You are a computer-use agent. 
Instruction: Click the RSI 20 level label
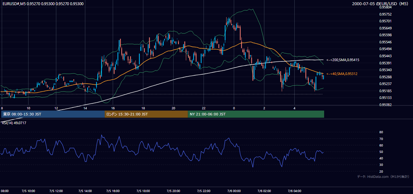click(x=381, y=171)
